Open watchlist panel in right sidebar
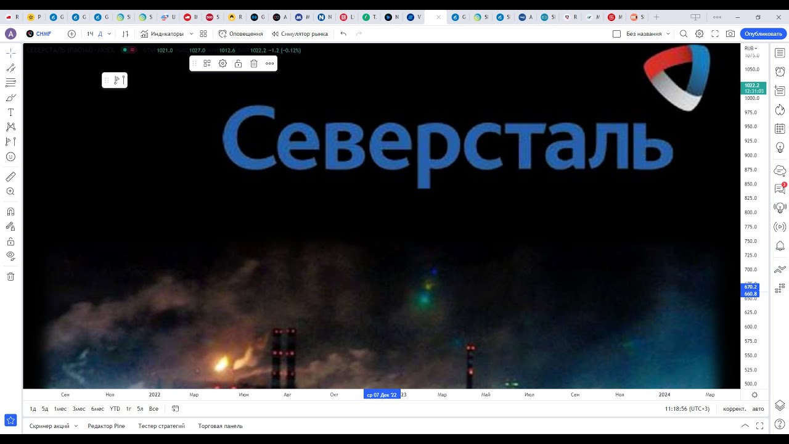Screen dimensions: 789x444 pos(780,53)
